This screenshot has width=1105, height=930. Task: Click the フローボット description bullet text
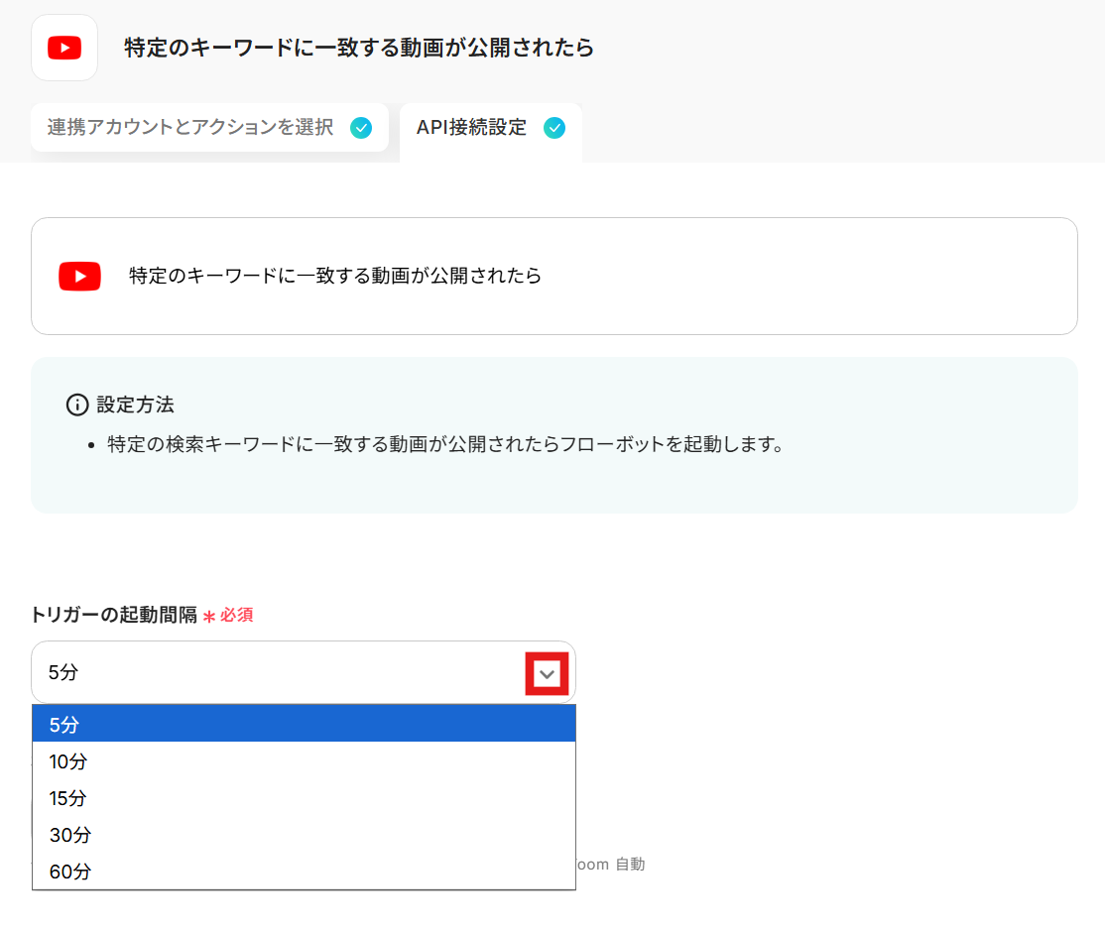pyautogui.click(x=445, y=444)
